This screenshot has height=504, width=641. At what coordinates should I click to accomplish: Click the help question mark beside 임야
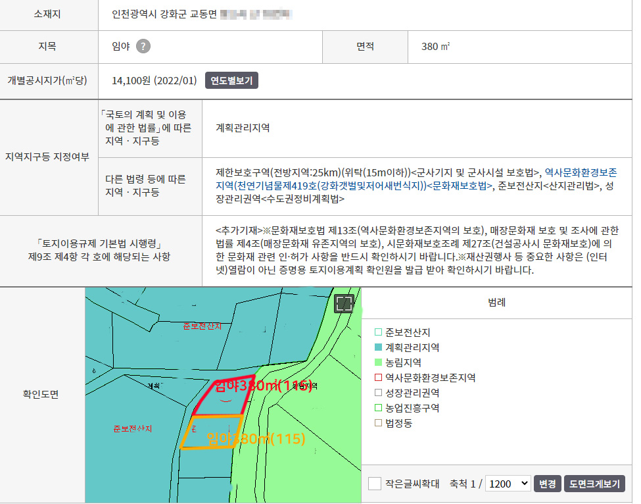tap(143, 46)
